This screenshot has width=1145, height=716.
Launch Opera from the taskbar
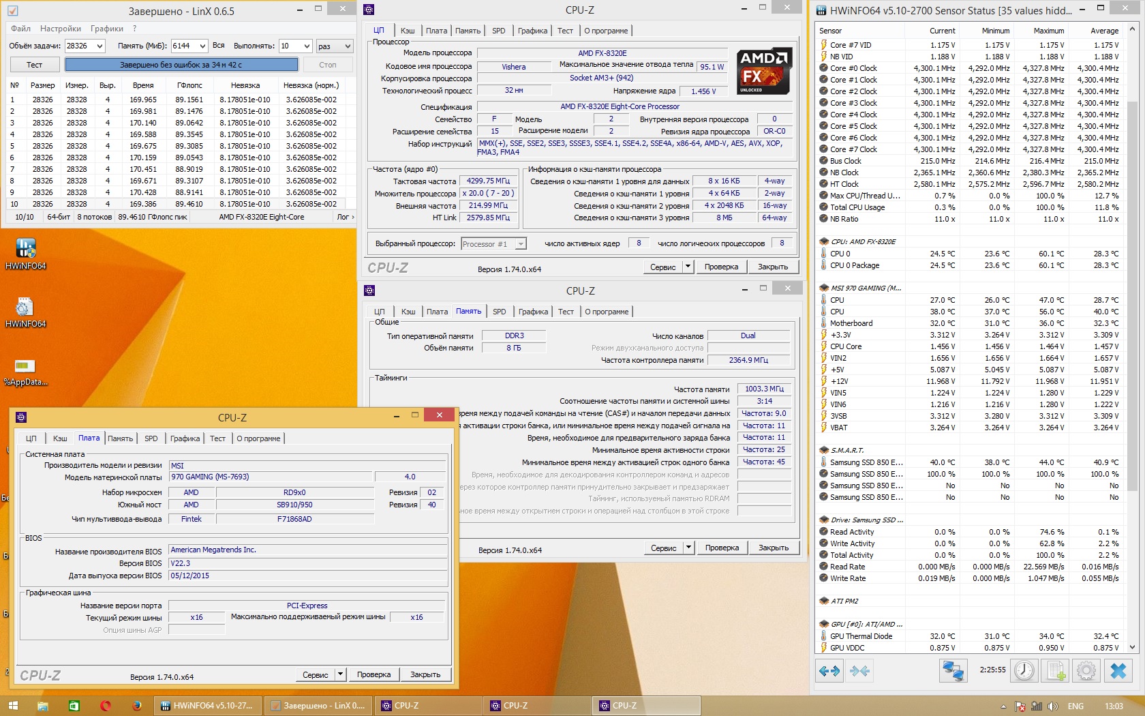(x=106, y=706)
